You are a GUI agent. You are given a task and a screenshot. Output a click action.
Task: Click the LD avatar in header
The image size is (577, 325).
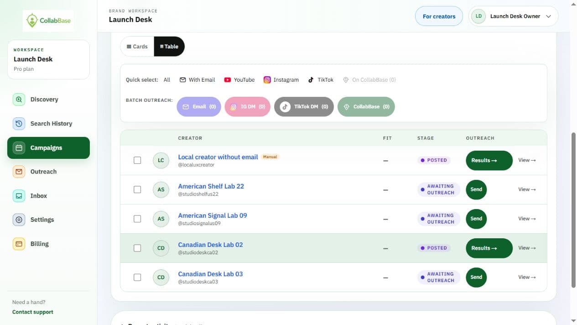(x=478, y=16)
